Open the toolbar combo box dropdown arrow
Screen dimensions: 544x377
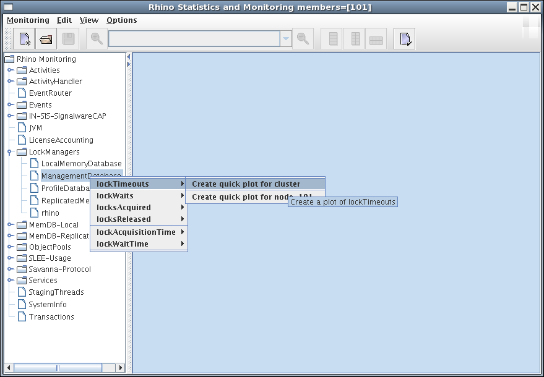click(286, 39)
